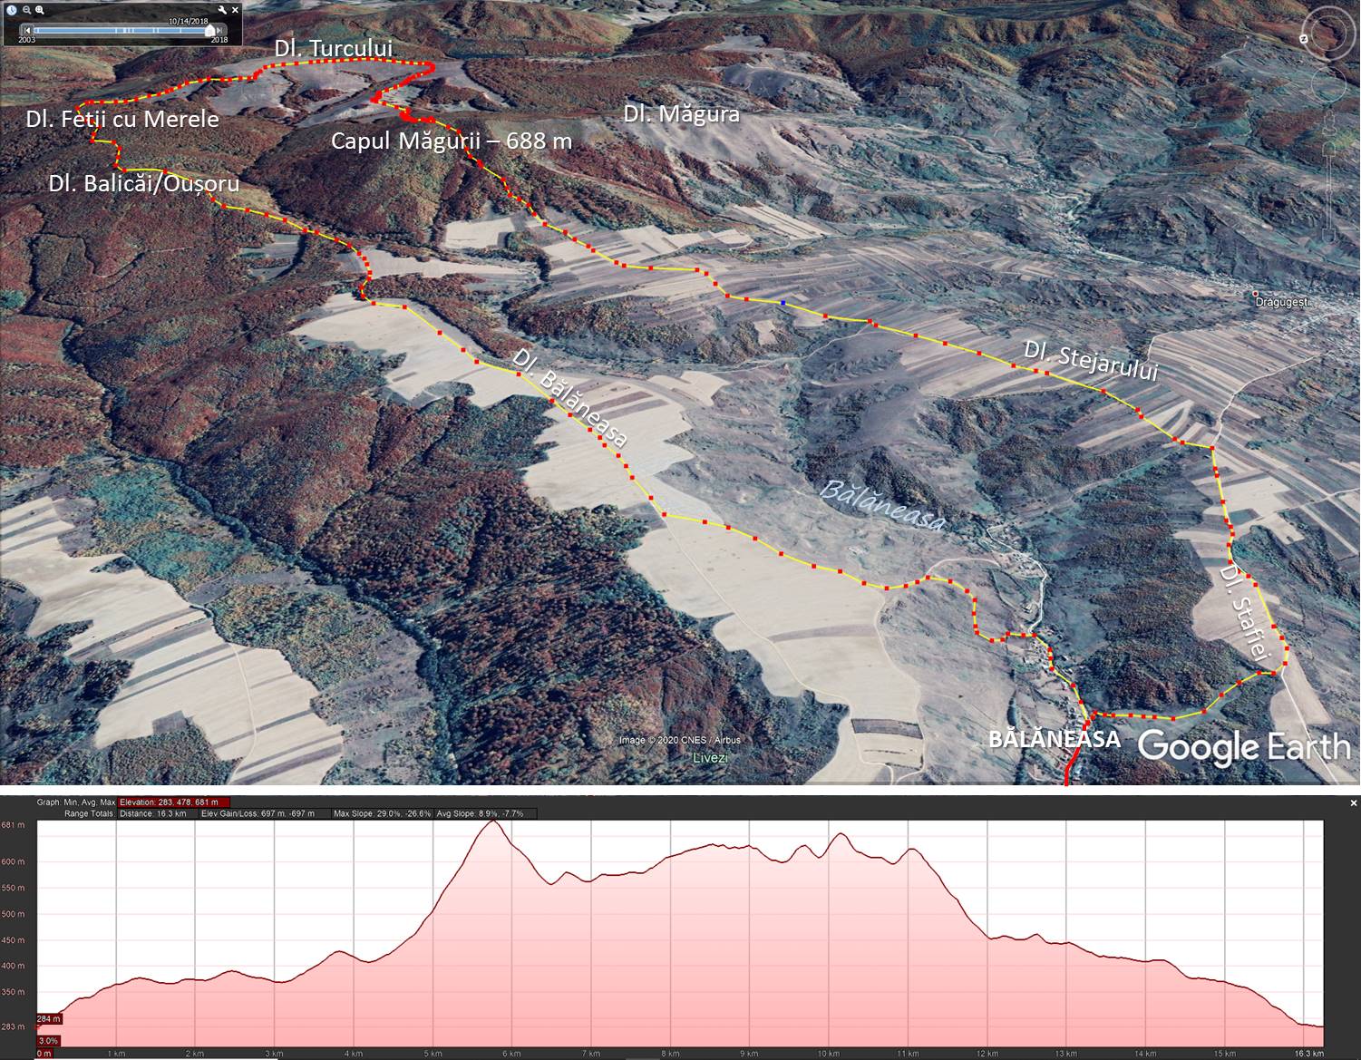
Task: Close the elevation profile panel
Action: coord(1353,803)
